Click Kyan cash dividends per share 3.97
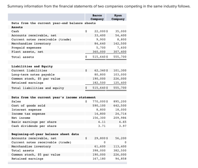This screenshot has height=168, width=198. [123, 126]
